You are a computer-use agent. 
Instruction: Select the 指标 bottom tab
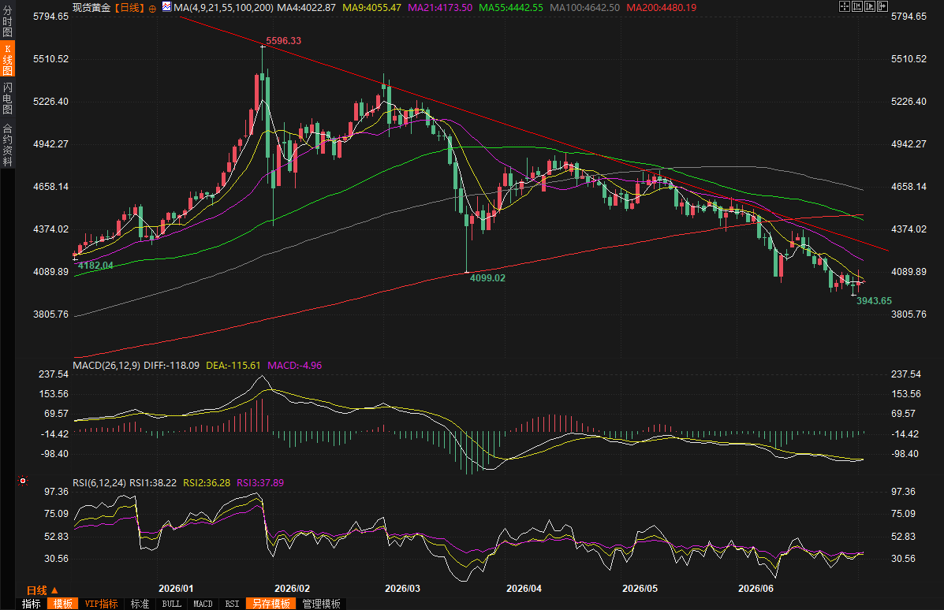(x=32, y=604)
